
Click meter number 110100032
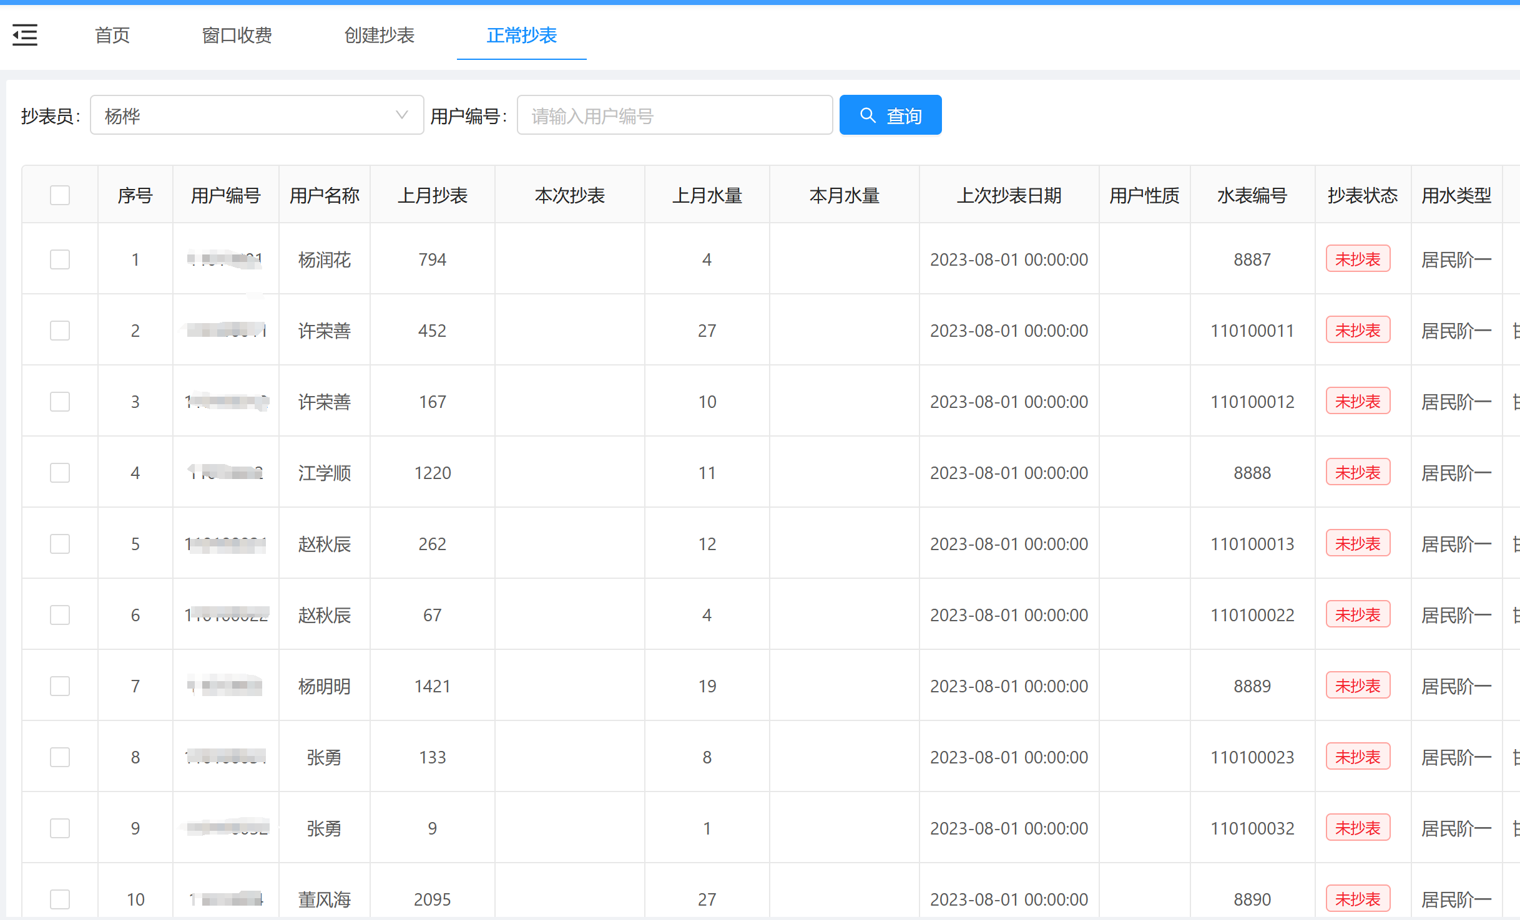[1253, 828]
